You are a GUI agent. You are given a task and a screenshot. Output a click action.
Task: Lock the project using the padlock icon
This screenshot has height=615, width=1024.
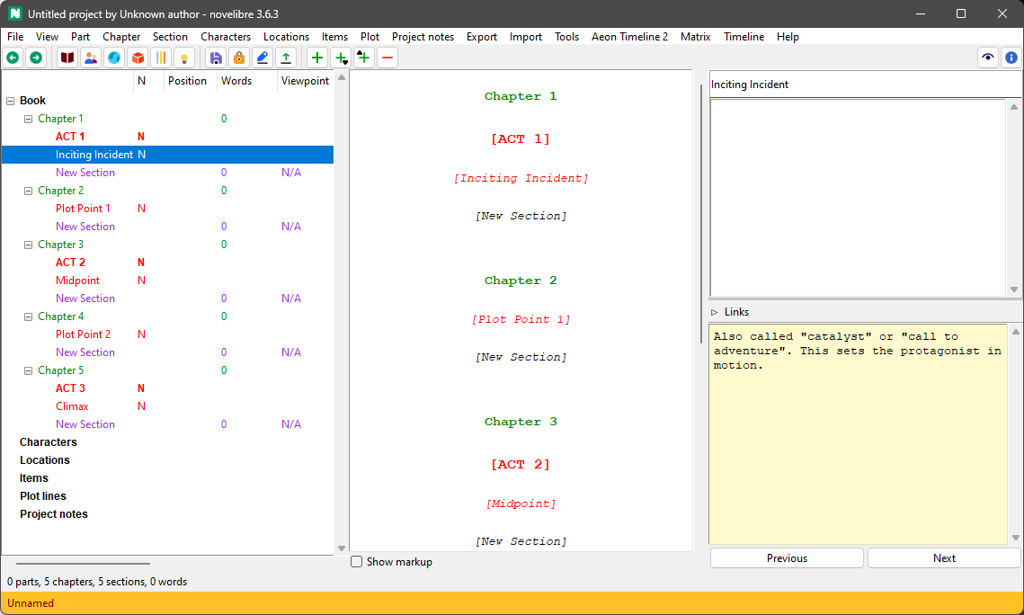coord(239,57)
